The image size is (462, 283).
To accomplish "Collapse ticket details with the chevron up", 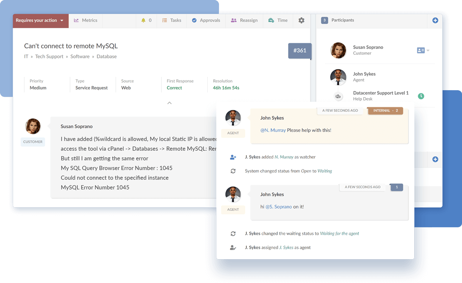I will 169,103.
